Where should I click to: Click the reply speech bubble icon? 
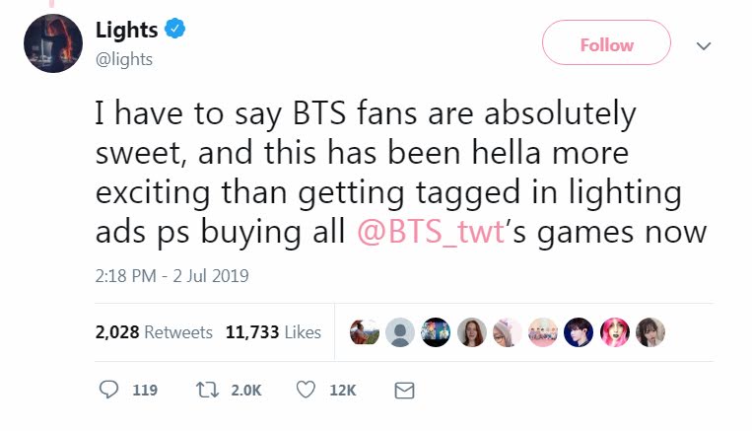(109, 391)
